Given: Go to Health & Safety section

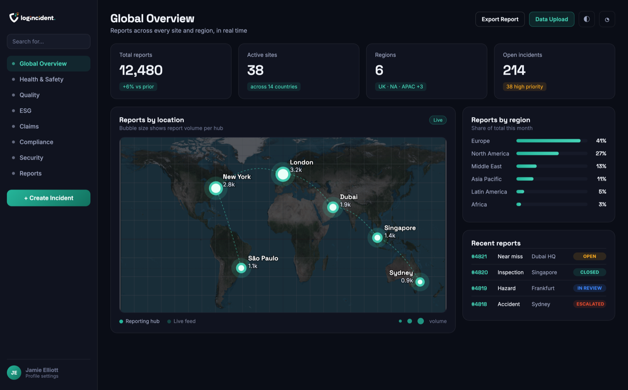Looking at the screenshot, I should pos(49,79).
